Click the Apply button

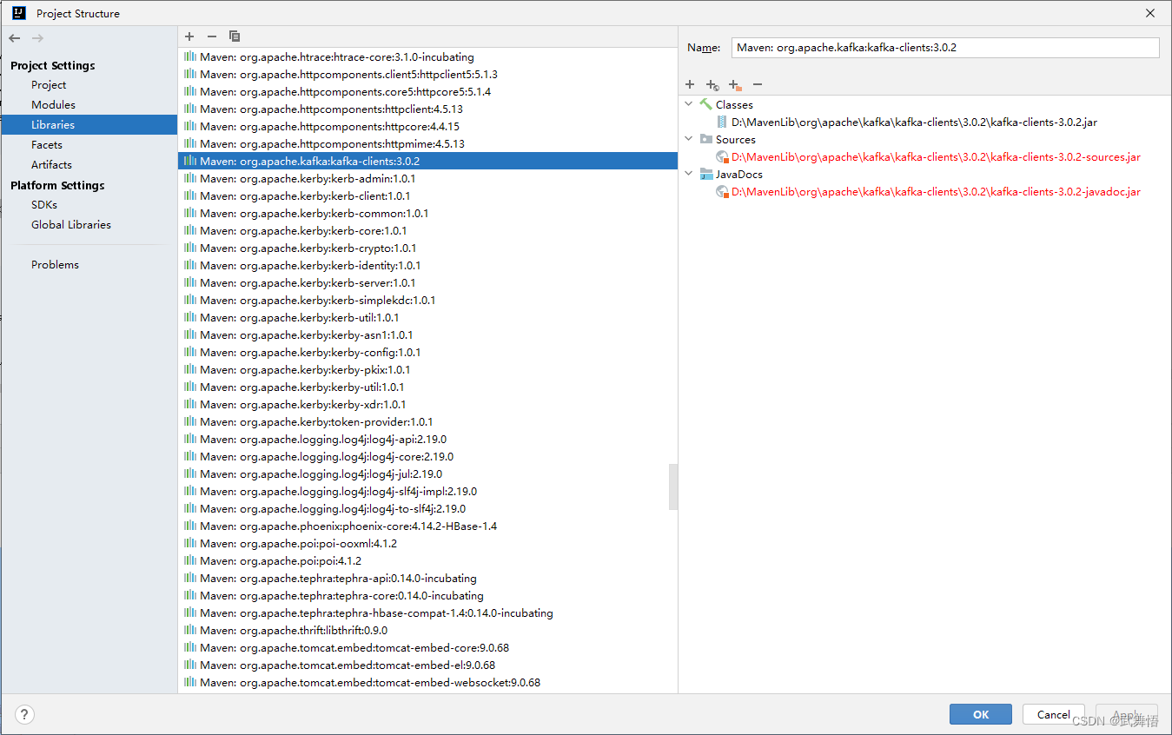tap(1127, 714)
